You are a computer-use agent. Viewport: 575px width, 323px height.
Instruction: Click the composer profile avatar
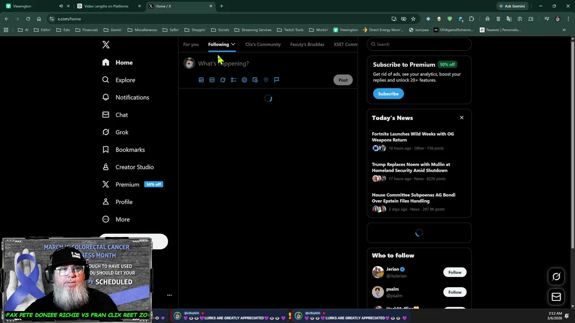coord(189,63)
